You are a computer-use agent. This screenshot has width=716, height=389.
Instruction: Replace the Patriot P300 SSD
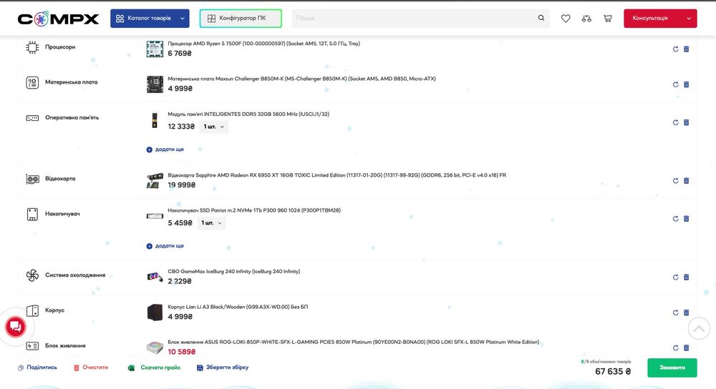[675, 218]
